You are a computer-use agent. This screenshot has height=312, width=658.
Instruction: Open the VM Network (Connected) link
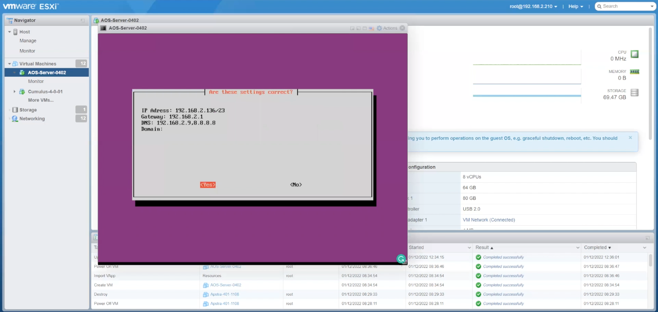489,220
